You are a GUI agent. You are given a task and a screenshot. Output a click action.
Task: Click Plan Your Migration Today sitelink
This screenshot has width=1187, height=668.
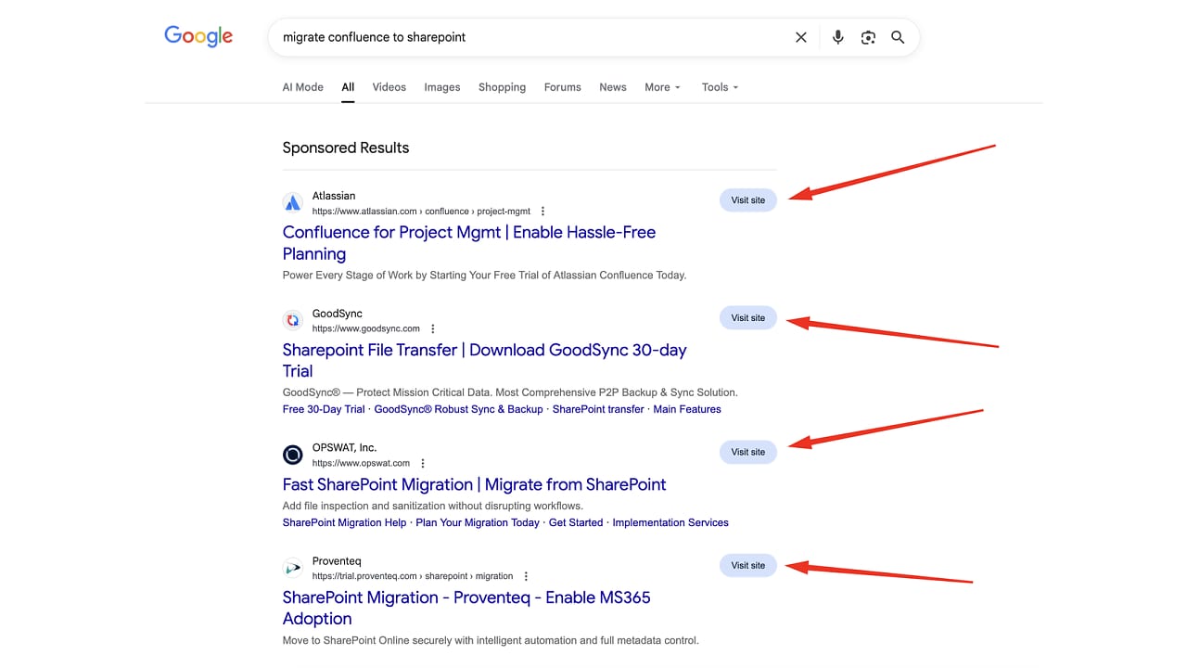(x=478, y=522)
